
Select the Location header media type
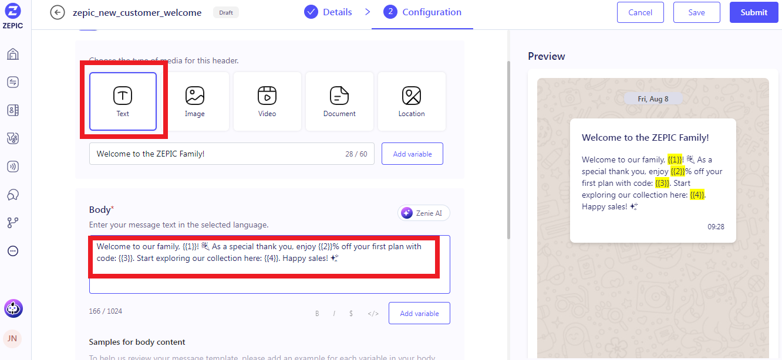(x=412, y=101)
